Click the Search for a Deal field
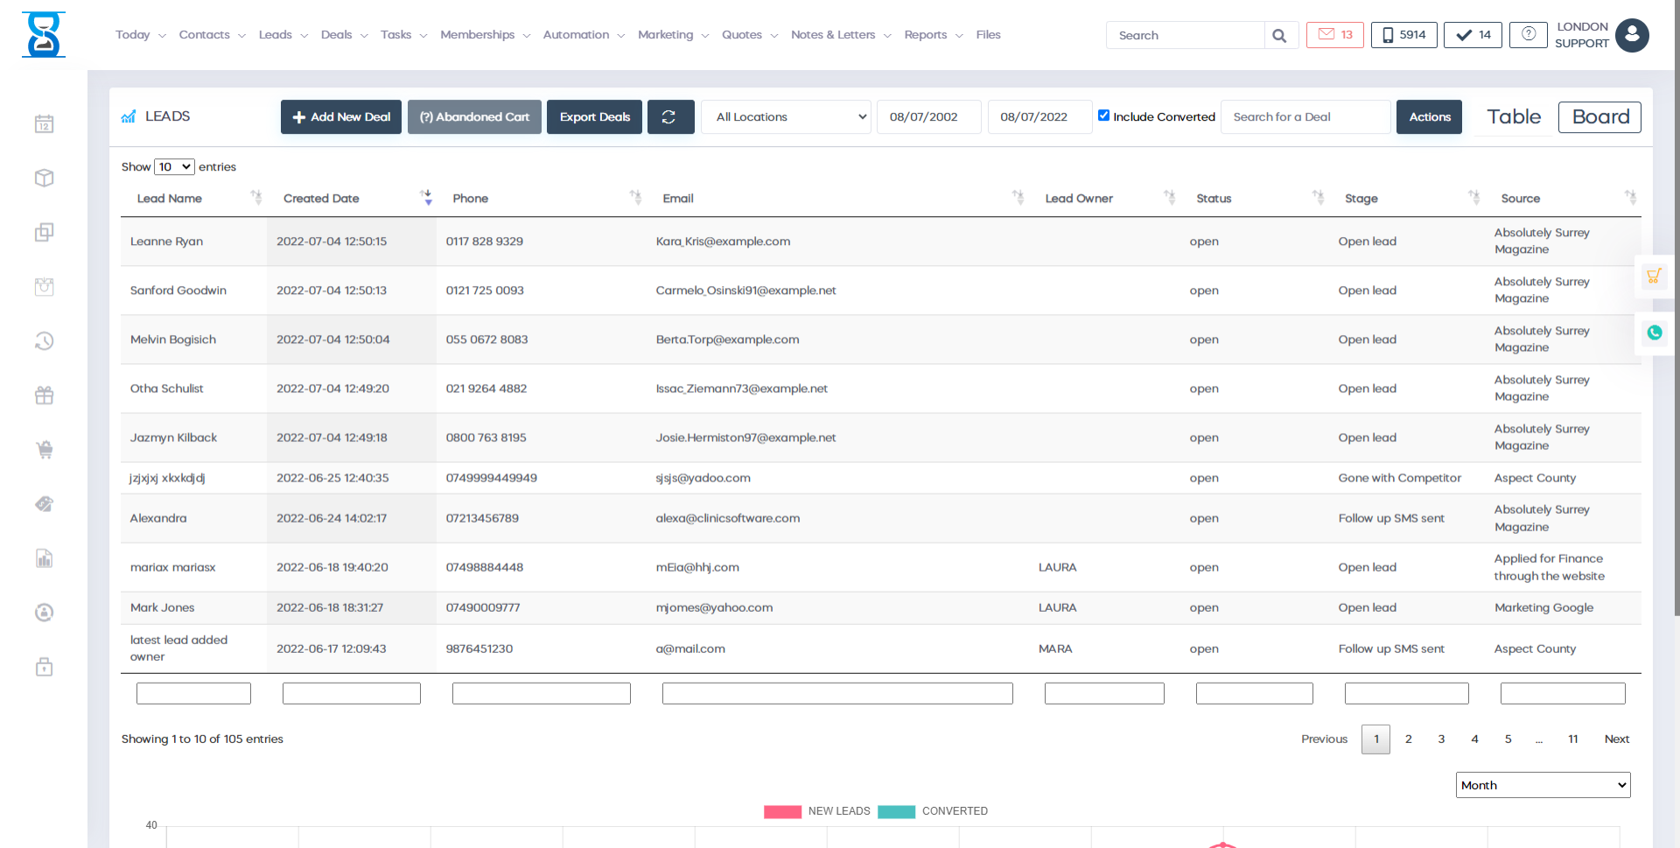The width and height of the screenshot is (1680, 848). pyautogui.click(x=1305, y=117)
